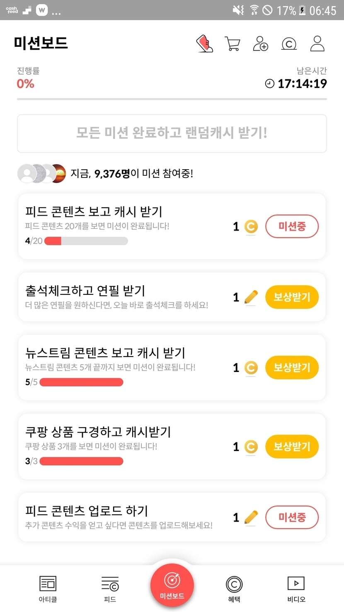Switch to the 아티클 tab
This screenshot has height=612, width=344.
[x=48, y=589]
